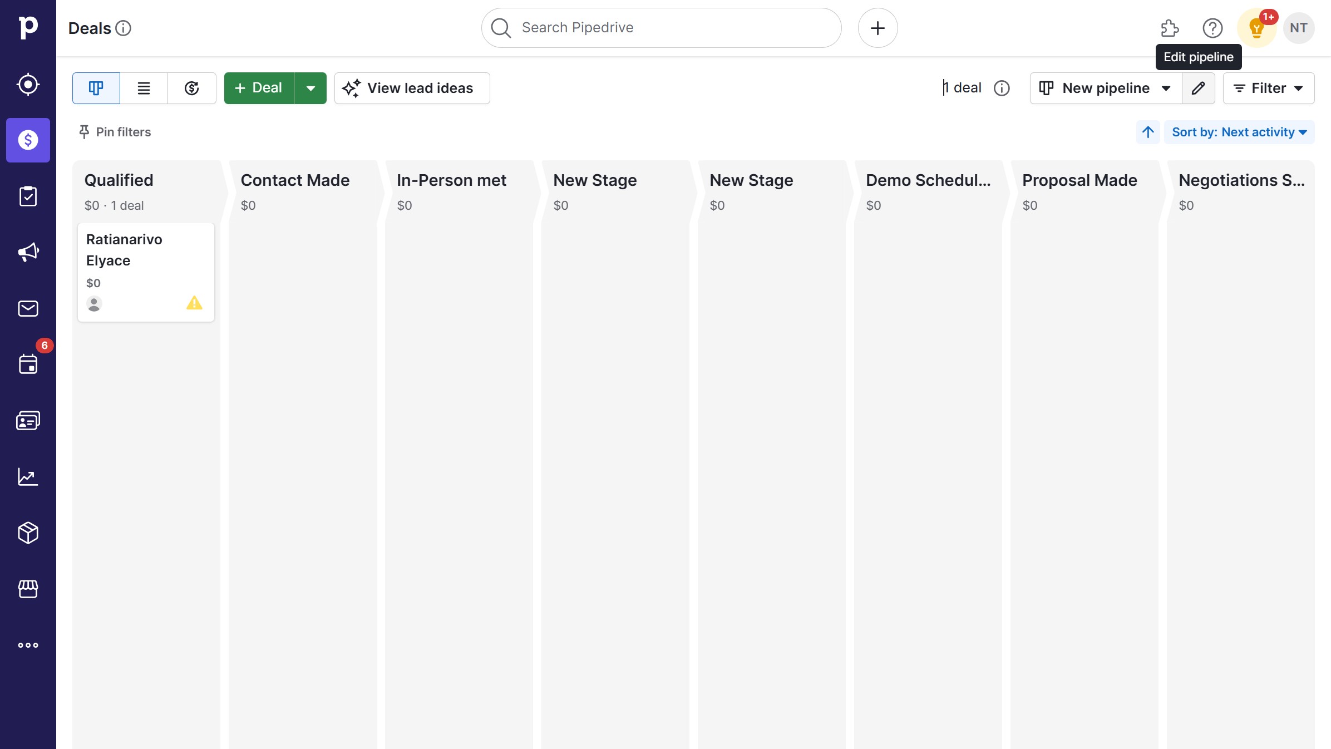Open Leads from the sidebar
This screenshot has width=1331, height=749.
(28, 85)
